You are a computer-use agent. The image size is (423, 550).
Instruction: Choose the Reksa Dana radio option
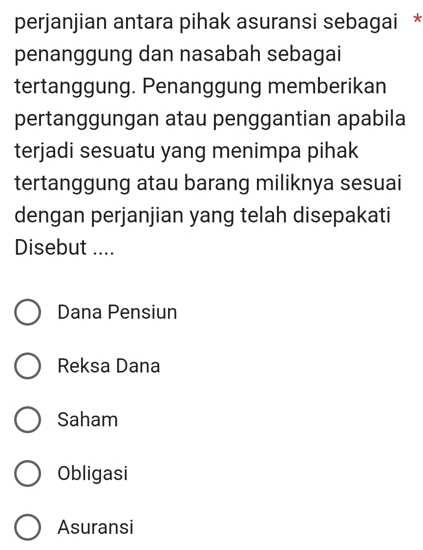tap(28, 366)
